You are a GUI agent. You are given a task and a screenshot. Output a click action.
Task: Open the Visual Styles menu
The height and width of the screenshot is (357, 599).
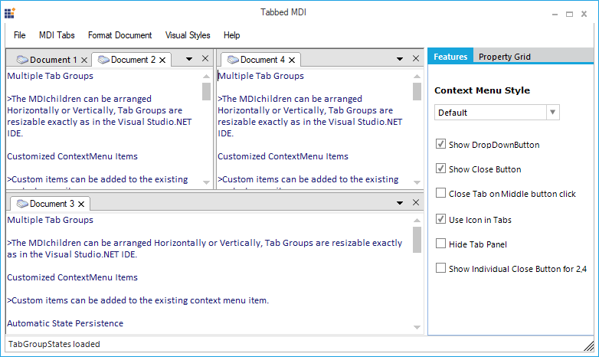(188, 35)
